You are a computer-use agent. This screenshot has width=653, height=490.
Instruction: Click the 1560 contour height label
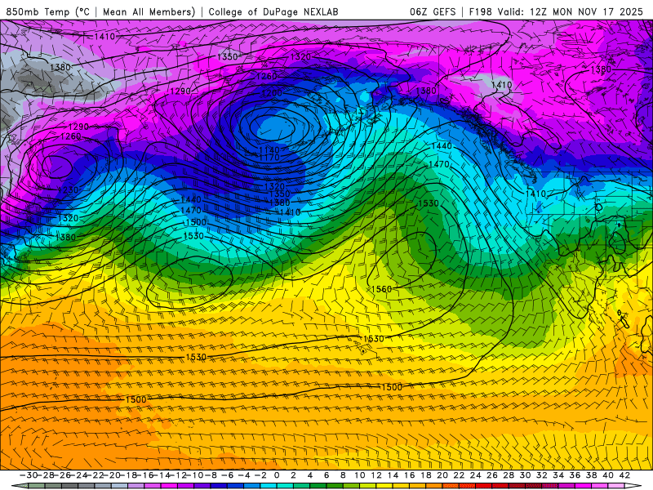pyautogui.click(x=381, y=289)
